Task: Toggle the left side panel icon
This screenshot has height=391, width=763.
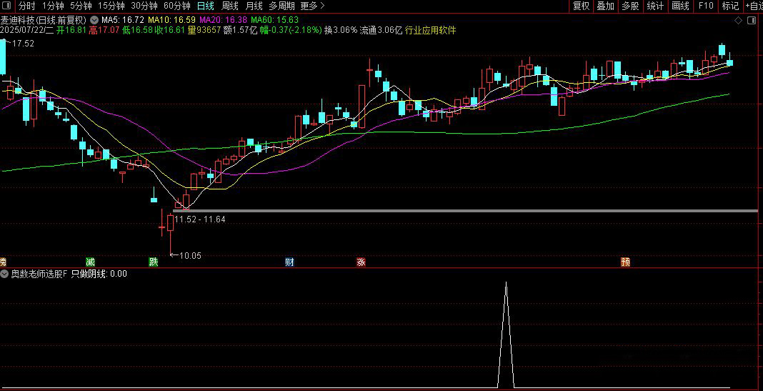Action: tap(7, 6)
